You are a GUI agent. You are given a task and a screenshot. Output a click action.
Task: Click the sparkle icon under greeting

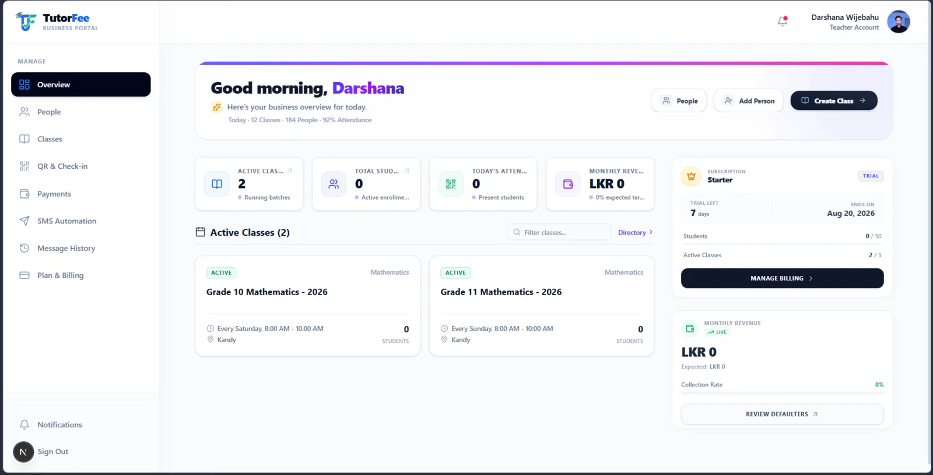217,107
